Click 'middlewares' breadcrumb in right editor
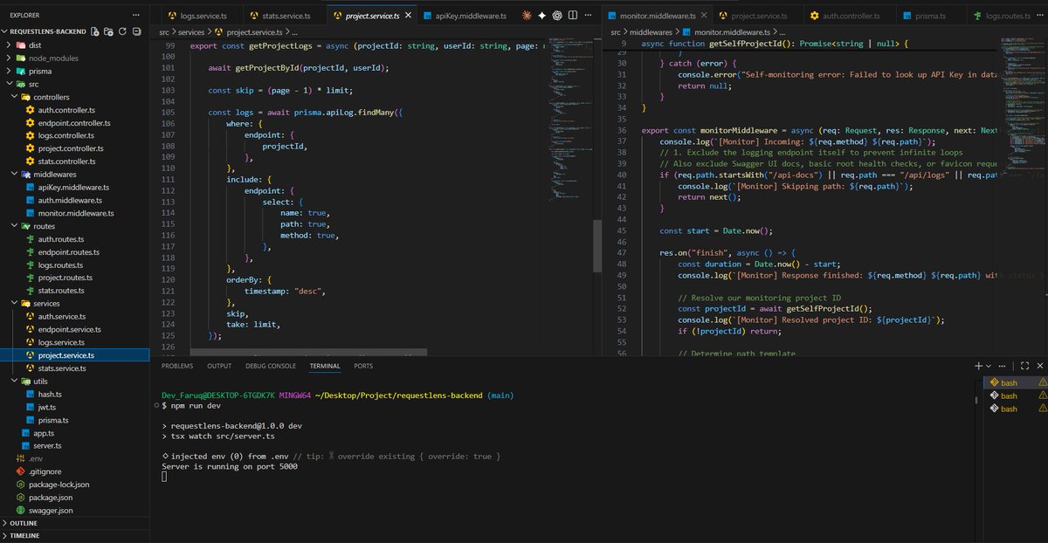1048x543 pixels. pos(652,31)
